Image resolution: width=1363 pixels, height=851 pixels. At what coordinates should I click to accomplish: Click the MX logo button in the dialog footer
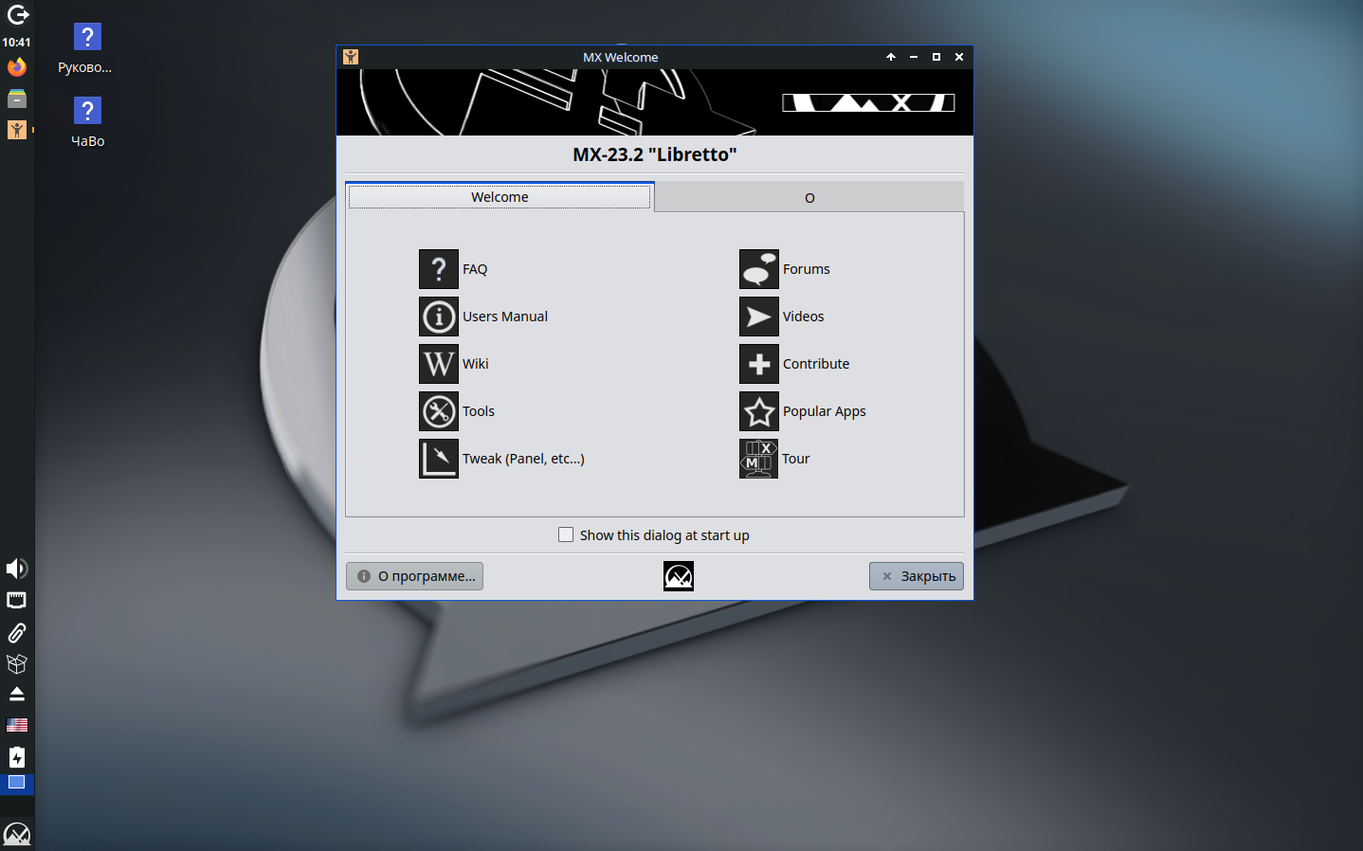pos(679,576)
